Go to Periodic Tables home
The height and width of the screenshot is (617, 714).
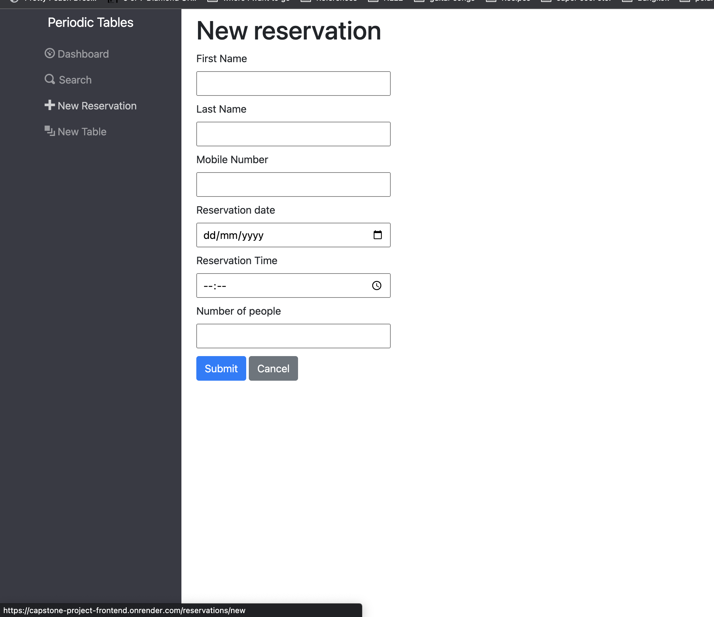coord(90,22)
